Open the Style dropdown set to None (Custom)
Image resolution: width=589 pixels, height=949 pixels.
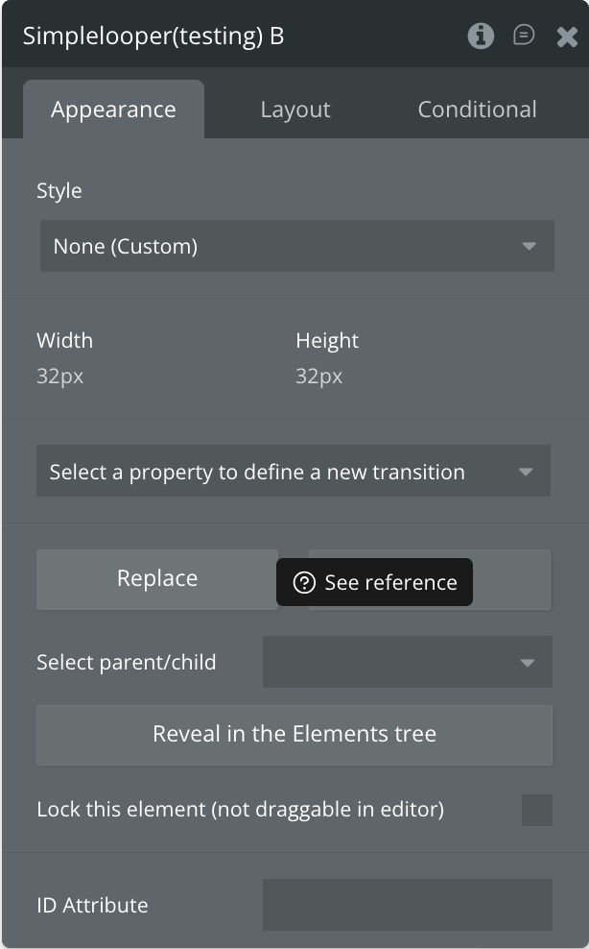pos(296,246)
